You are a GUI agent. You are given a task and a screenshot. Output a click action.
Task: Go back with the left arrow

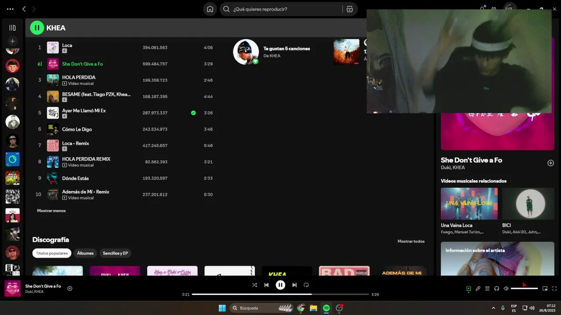[x=24, y=9]
